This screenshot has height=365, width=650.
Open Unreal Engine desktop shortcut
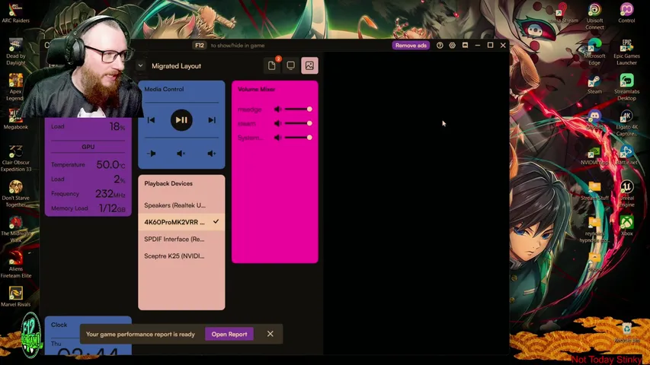[626, 194]
